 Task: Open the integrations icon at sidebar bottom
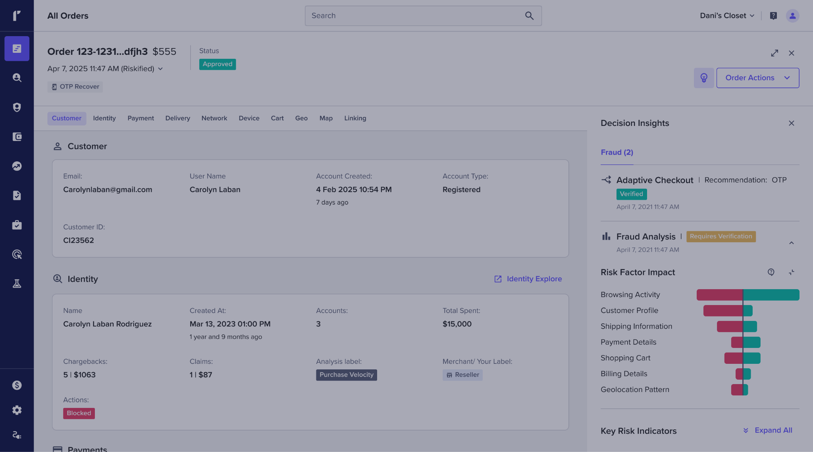pos(17,435)
